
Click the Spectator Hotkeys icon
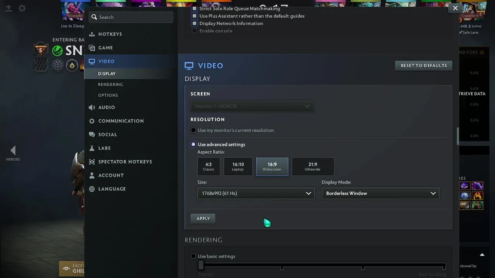(92, 162)
